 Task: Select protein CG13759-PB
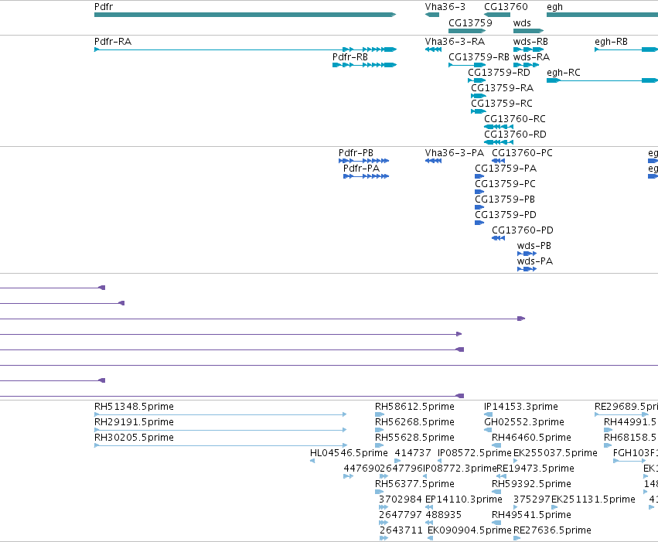click(x=479, y=207)
